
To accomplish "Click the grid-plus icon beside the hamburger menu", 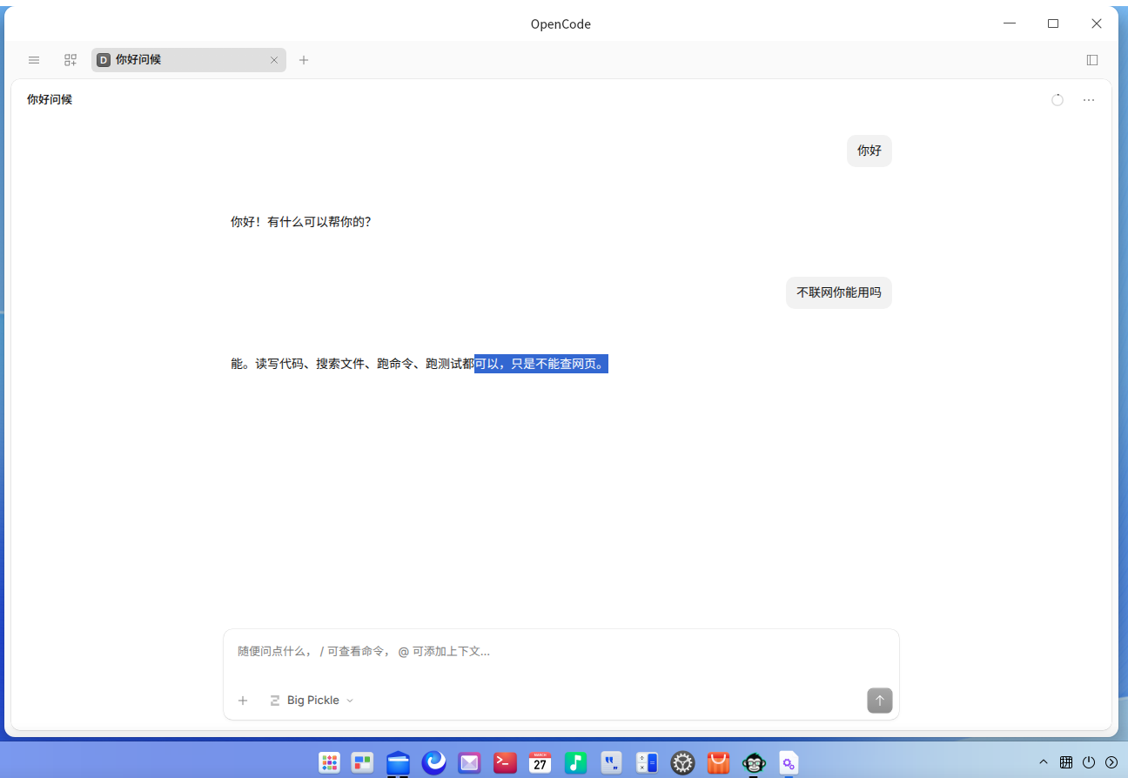I will [70, 60].
